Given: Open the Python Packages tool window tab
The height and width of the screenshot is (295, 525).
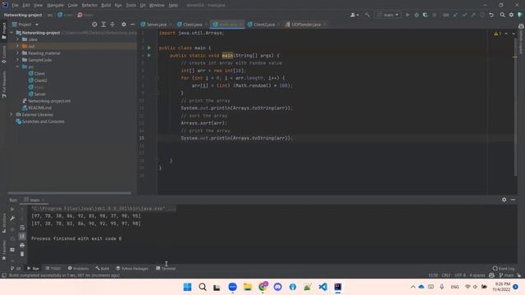Looking at the screenshot, I should click(132, 268).
